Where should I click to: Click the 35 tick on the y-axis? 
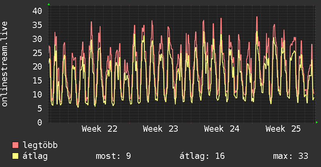37,25
